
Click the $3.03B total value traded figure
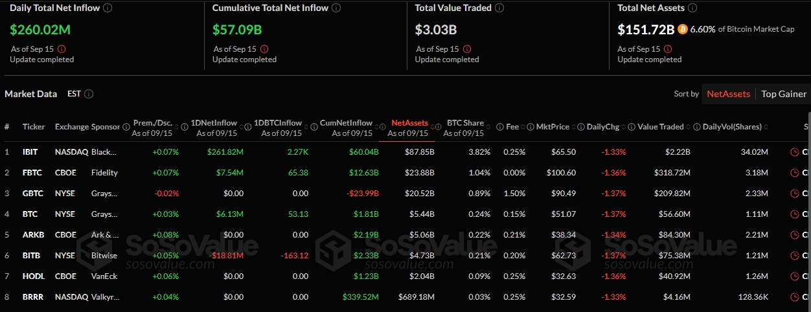[436, 30]
